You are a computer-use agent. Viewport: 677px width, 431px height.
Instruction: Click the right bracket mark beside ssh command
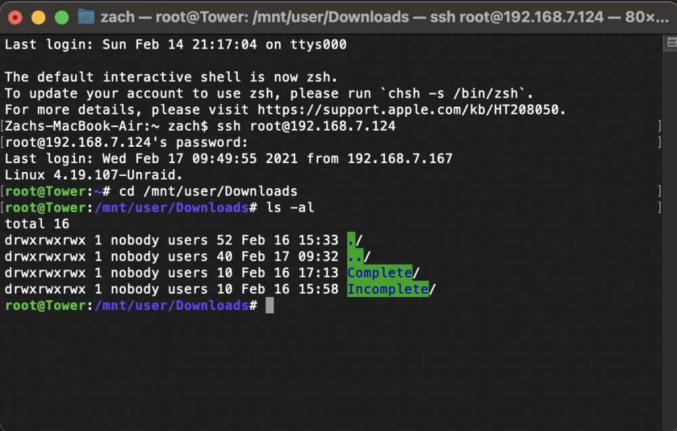tap(659, 126)
